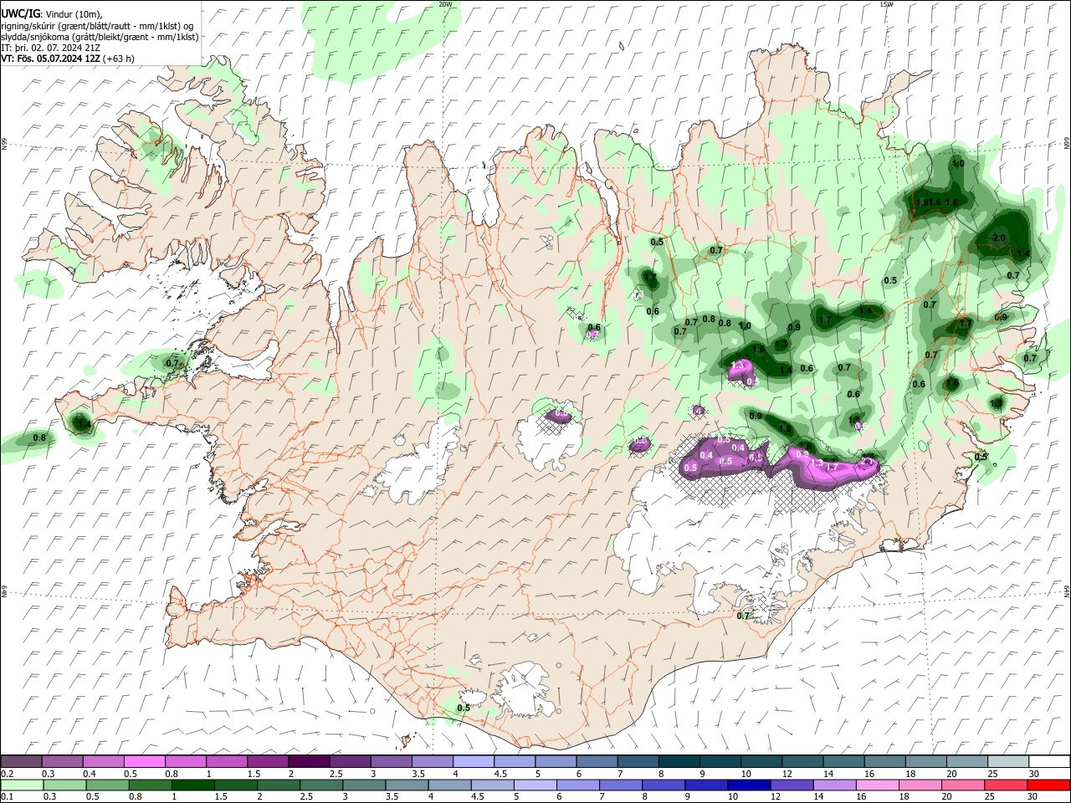Click the '0.1' label starting the lower legend row

pos(7,797)
